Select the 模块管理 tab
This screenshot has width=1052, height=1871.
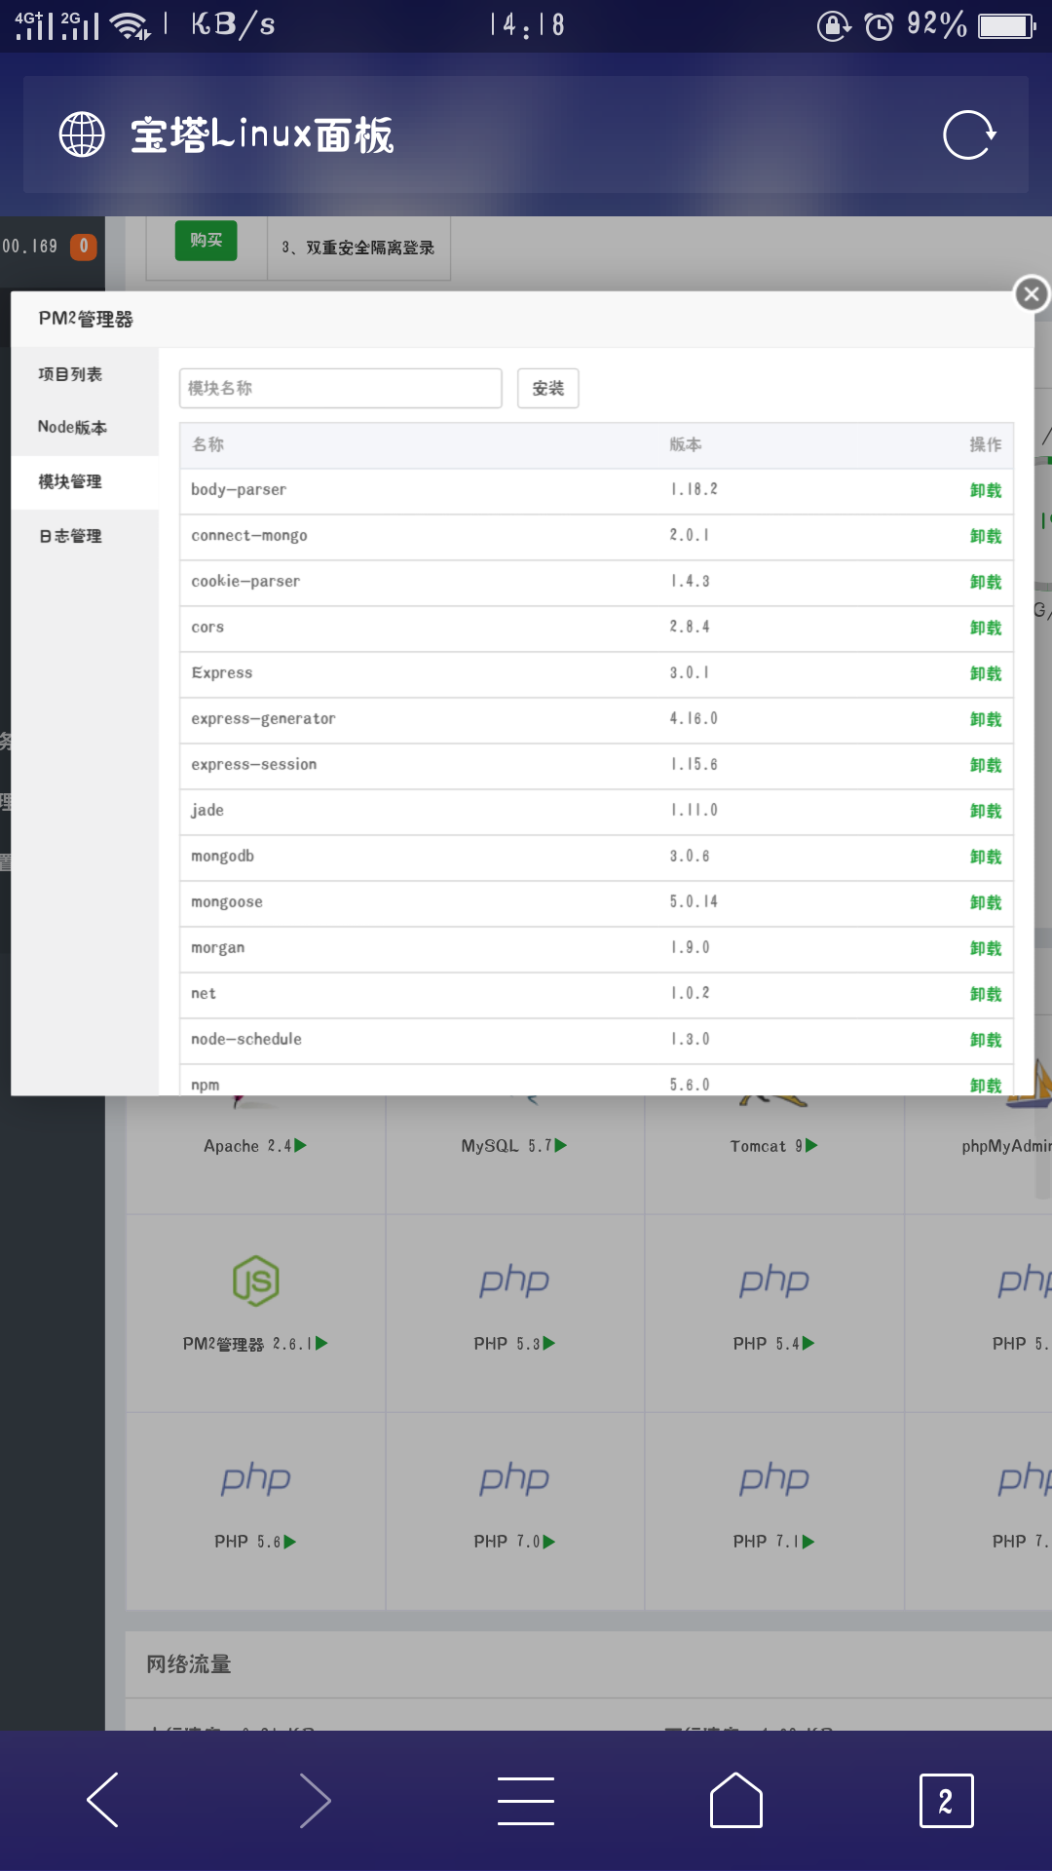[x=85, y=481]
